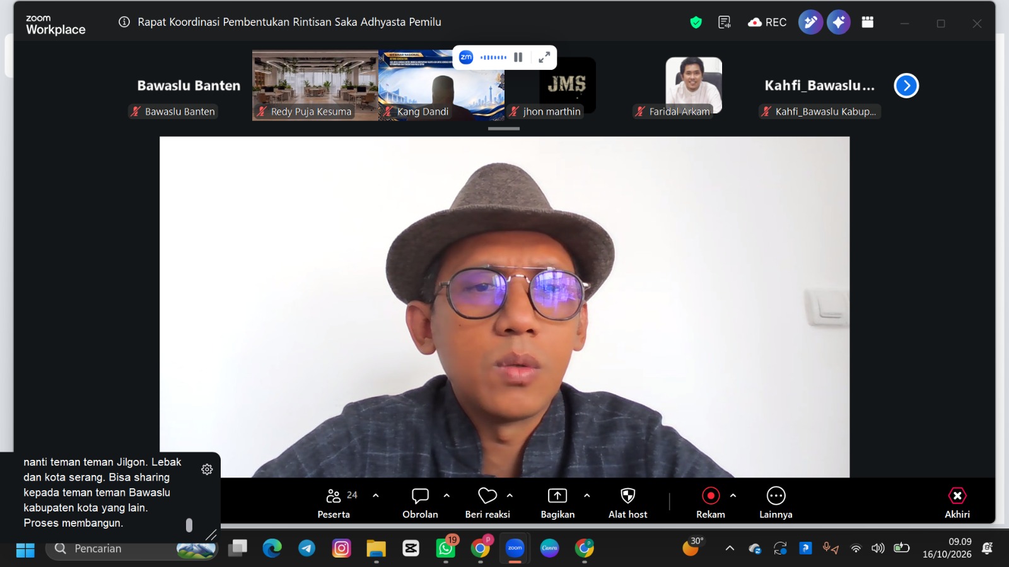
Task: Change the view layout grid icon
Action: click(x=868, y=23)
